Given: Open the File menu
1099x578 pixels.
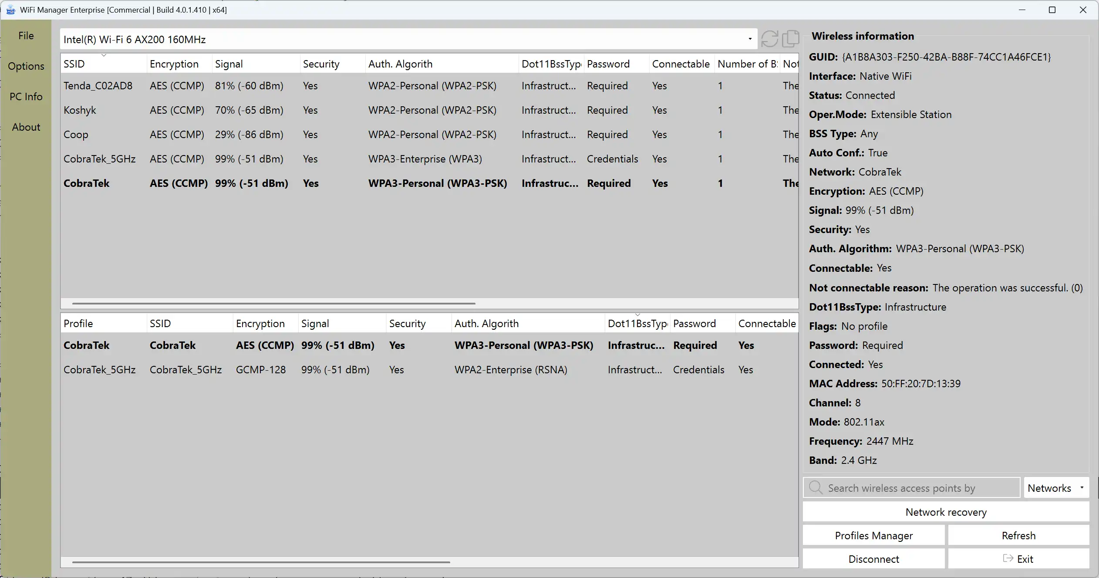Looking at the screenshot, I should click(x=26, y=36).
